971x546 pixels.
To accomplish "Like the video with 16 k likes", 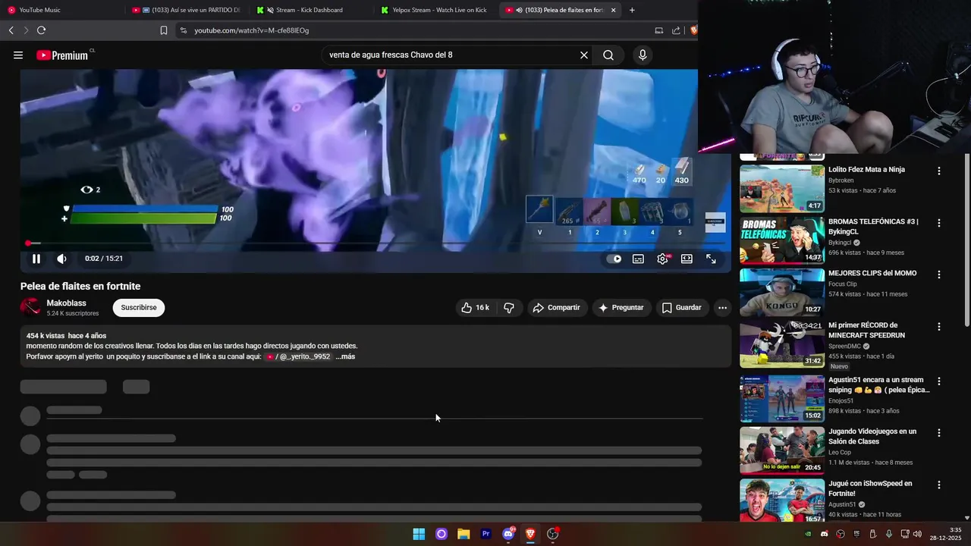I will point(476,307).
